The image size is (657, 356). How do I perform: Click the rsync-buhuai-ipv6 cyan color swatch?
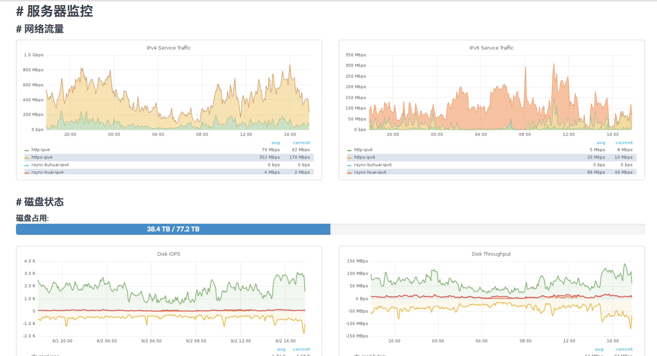tap(349, 165)
